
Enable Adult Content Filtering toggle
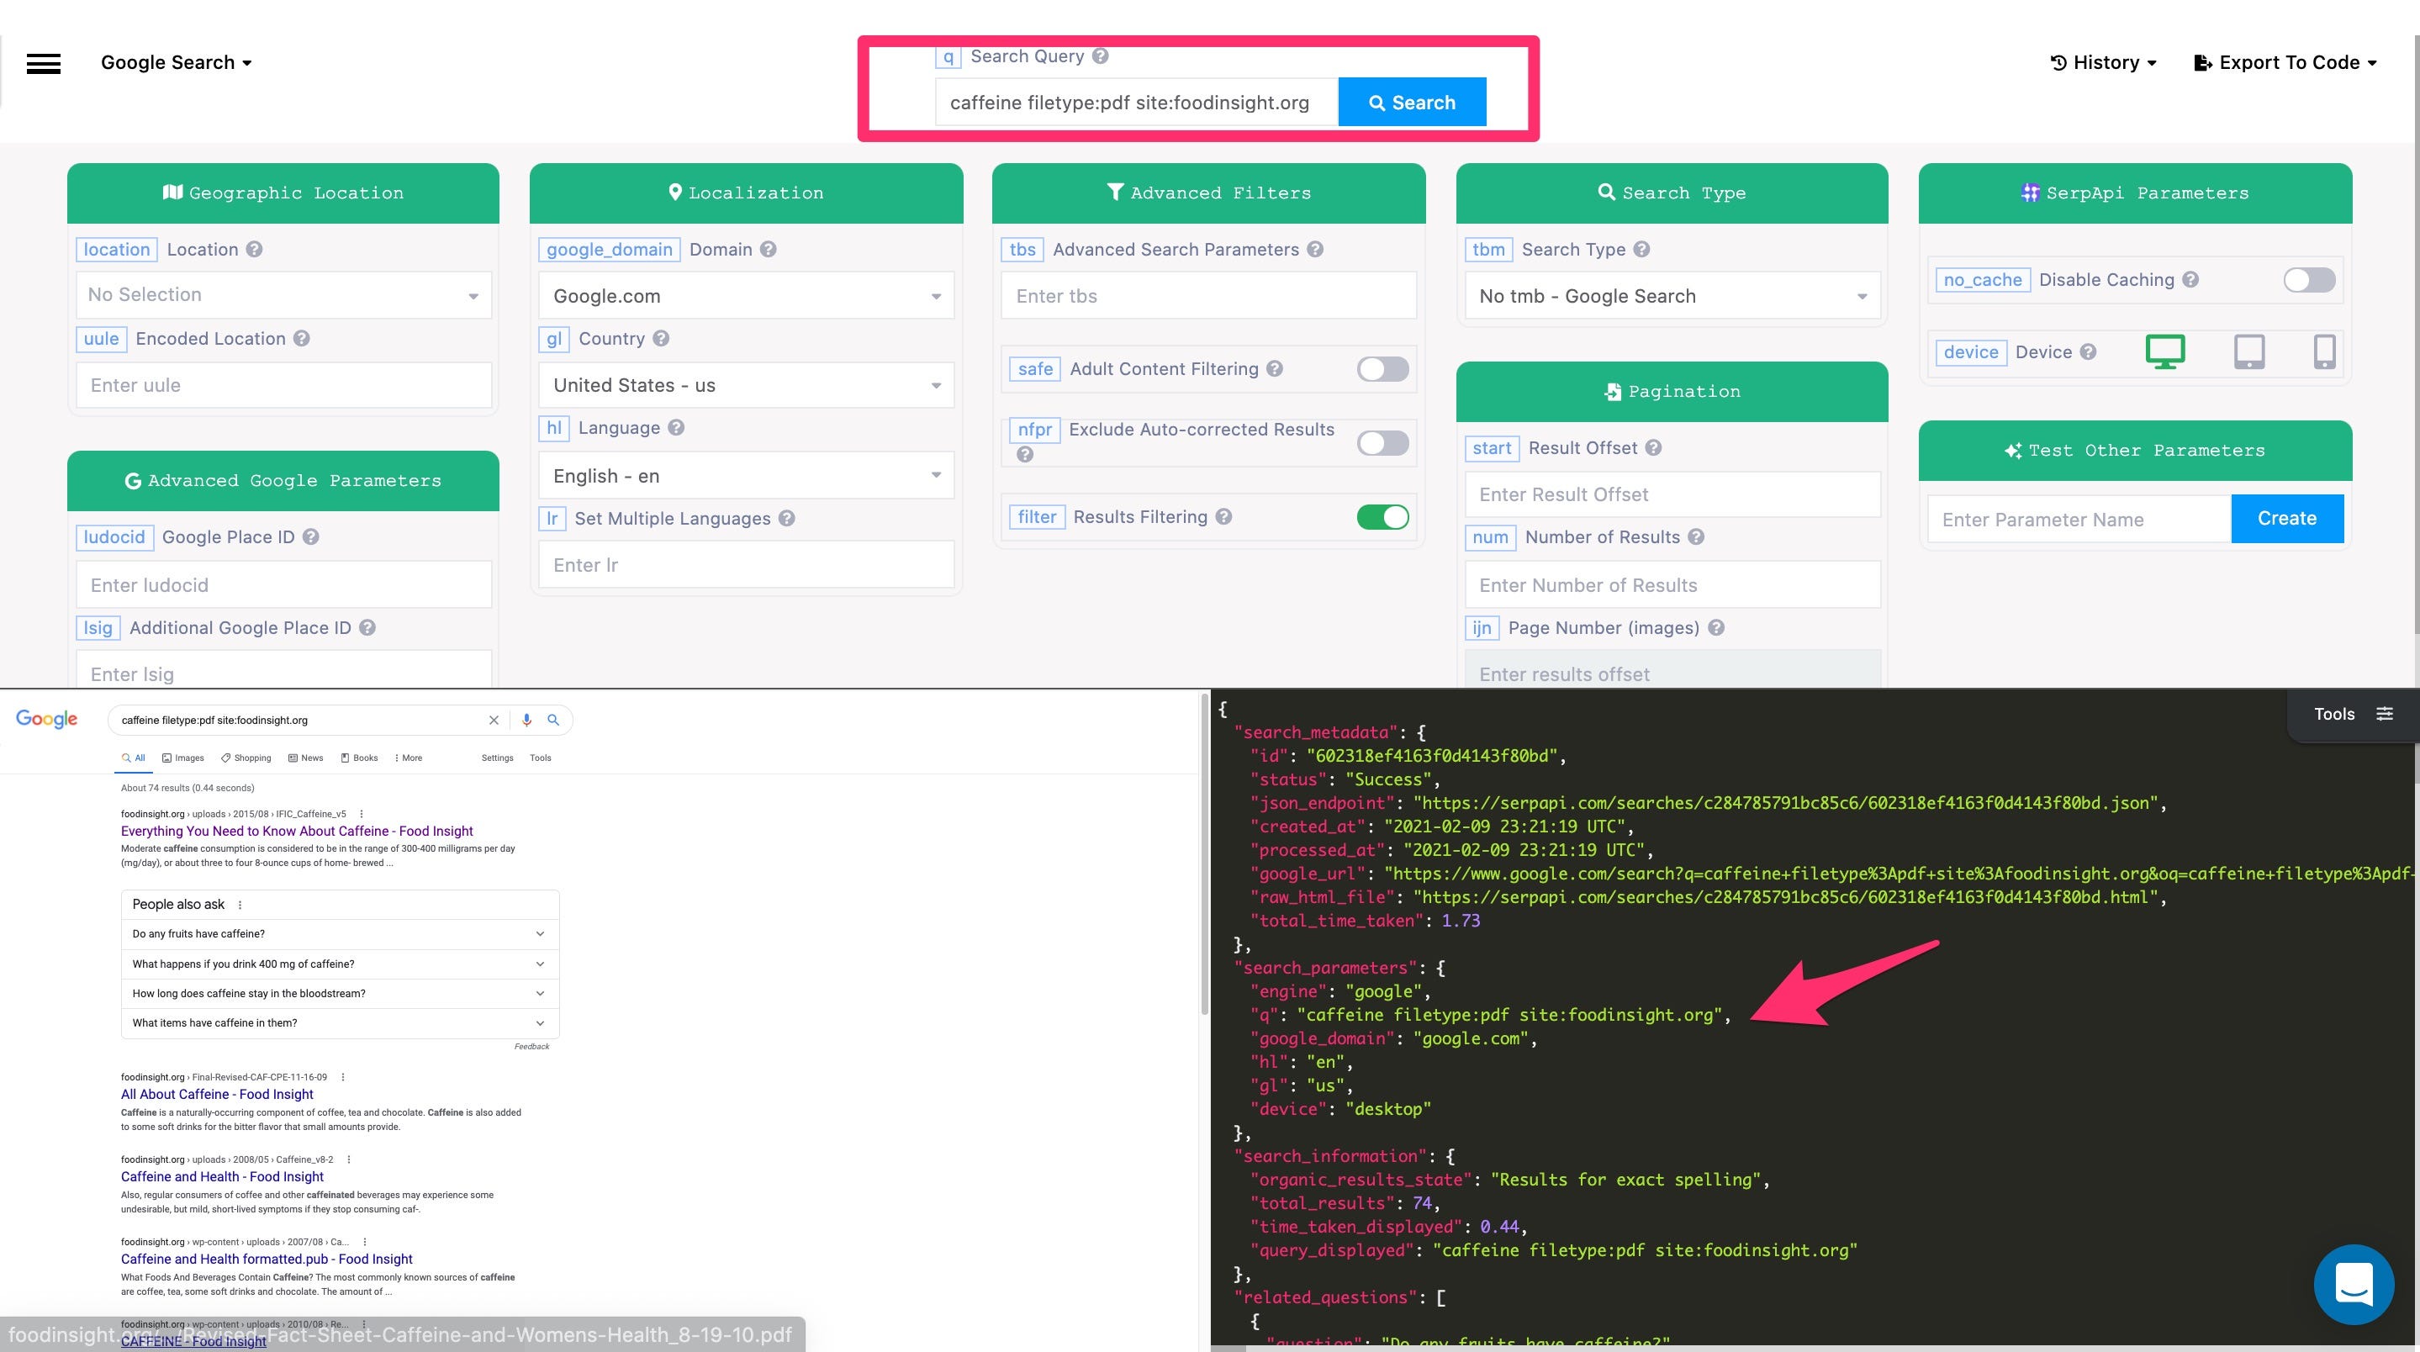click(x=1382, y=369)
